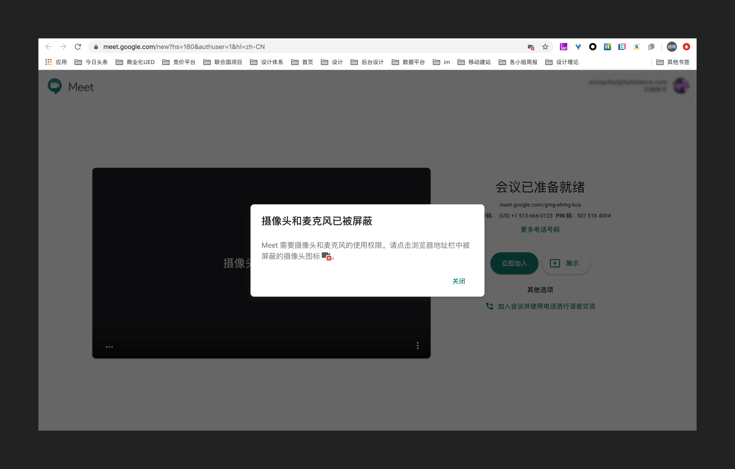Open the 今日头条 bookmark folder
This screenshot has width=735, height=469.
click(91, 62)
